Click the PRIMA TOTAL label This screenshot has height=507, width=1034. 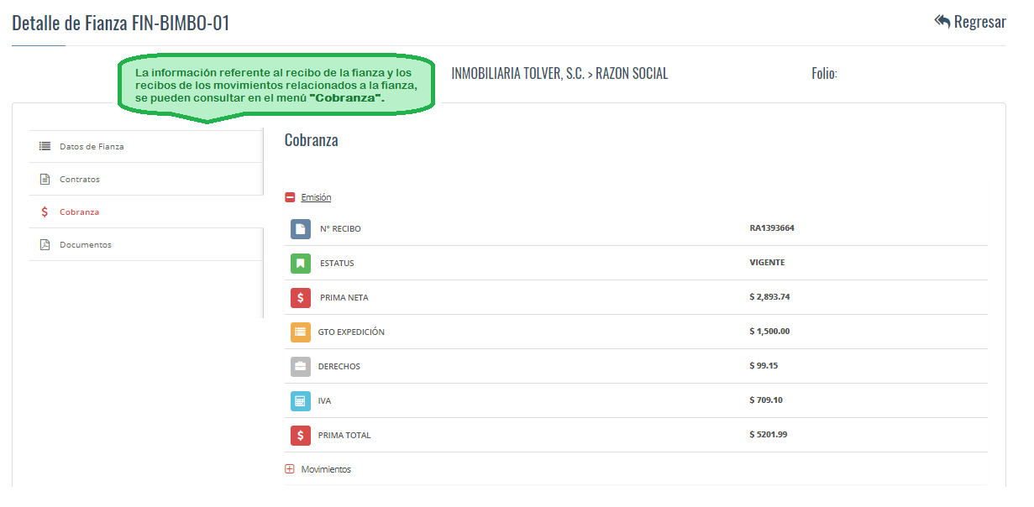pos(344,435)
